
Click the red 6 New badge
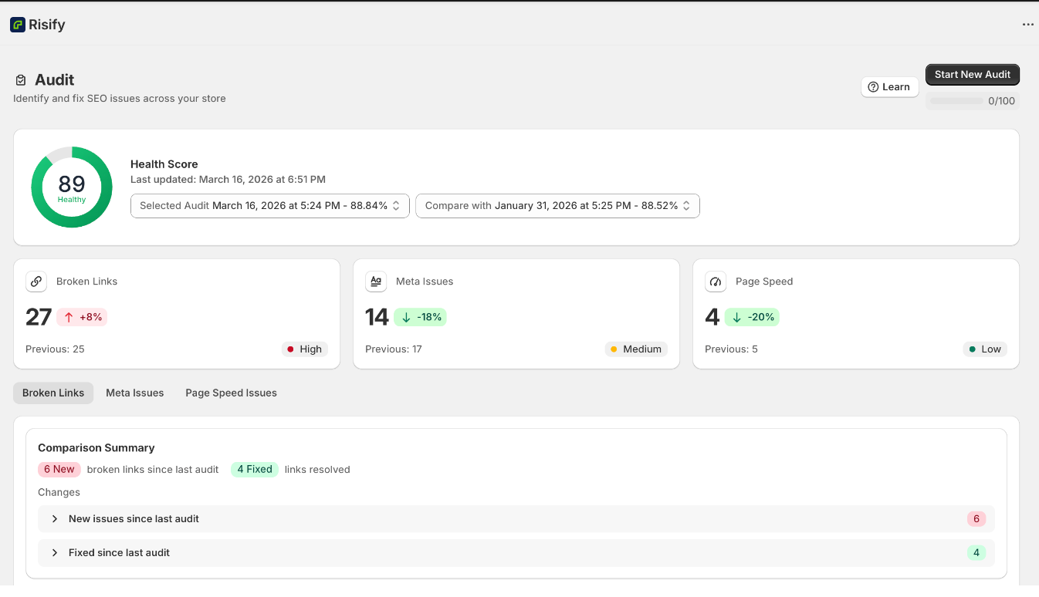pos(59,469)
